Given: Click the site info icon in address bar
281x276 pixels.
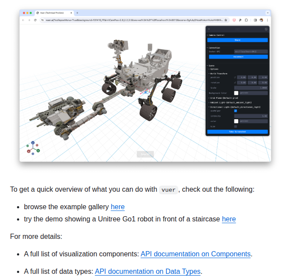Looking at the screenshot, I should 42,20.
